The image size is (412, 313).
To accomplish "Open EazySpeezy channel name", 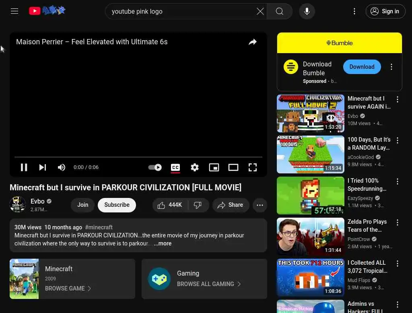I will point(360,198).
